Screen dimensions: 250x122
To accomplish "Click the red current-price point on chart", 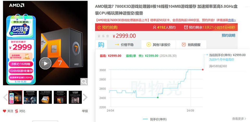I will [x=203, y=69].
